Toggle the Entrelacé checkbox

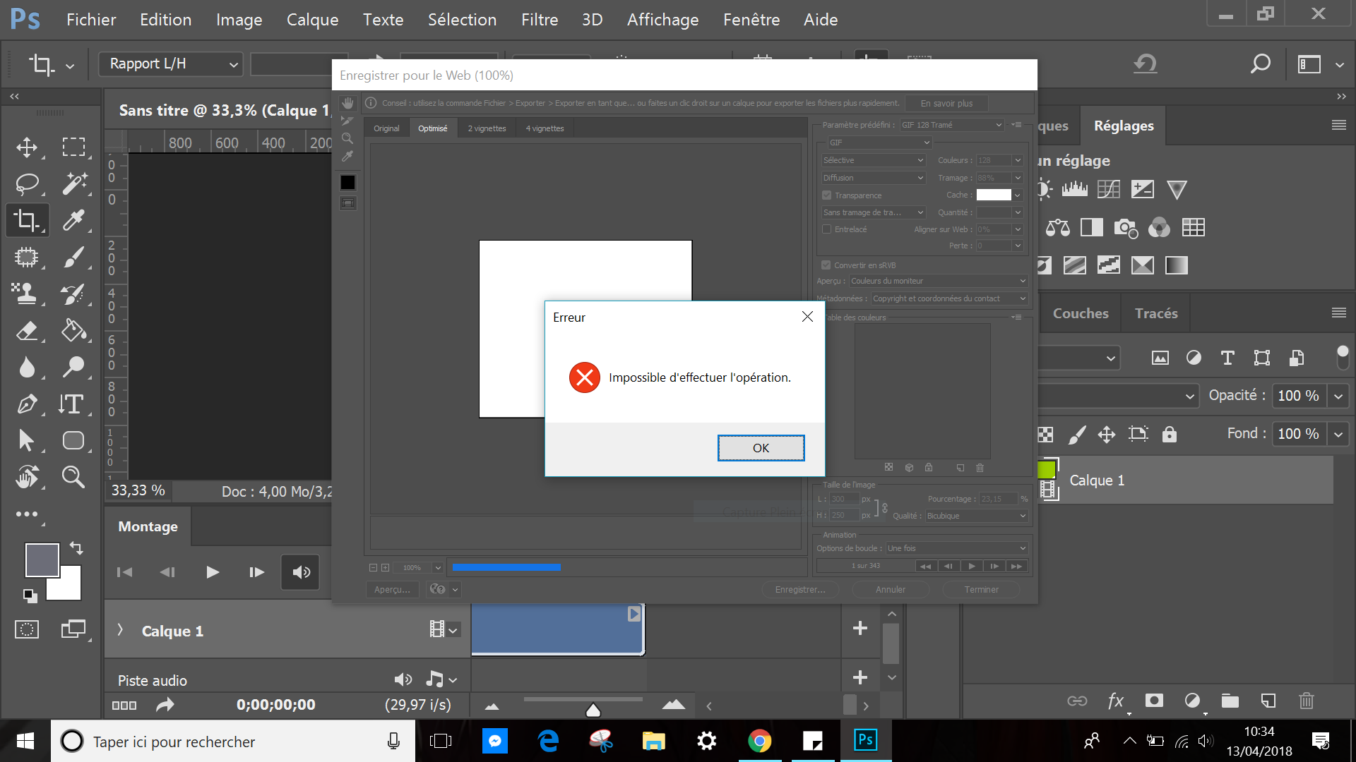pyautogui.click(x=826, y=229)
